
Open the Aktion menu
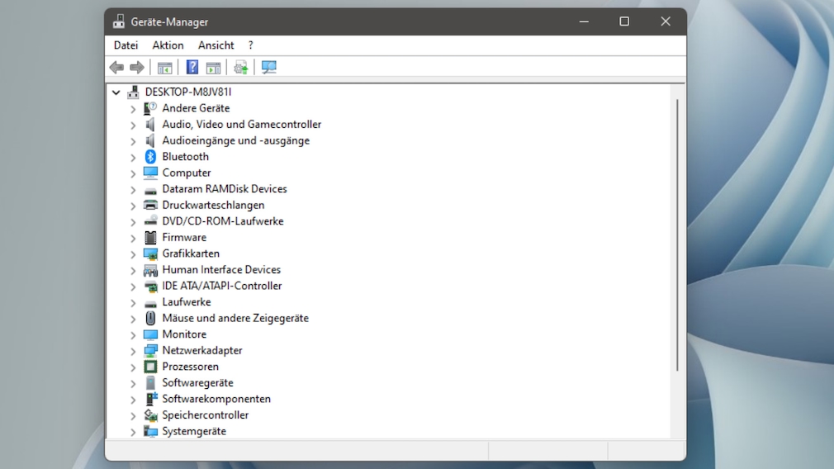click(x=168, y=45)
